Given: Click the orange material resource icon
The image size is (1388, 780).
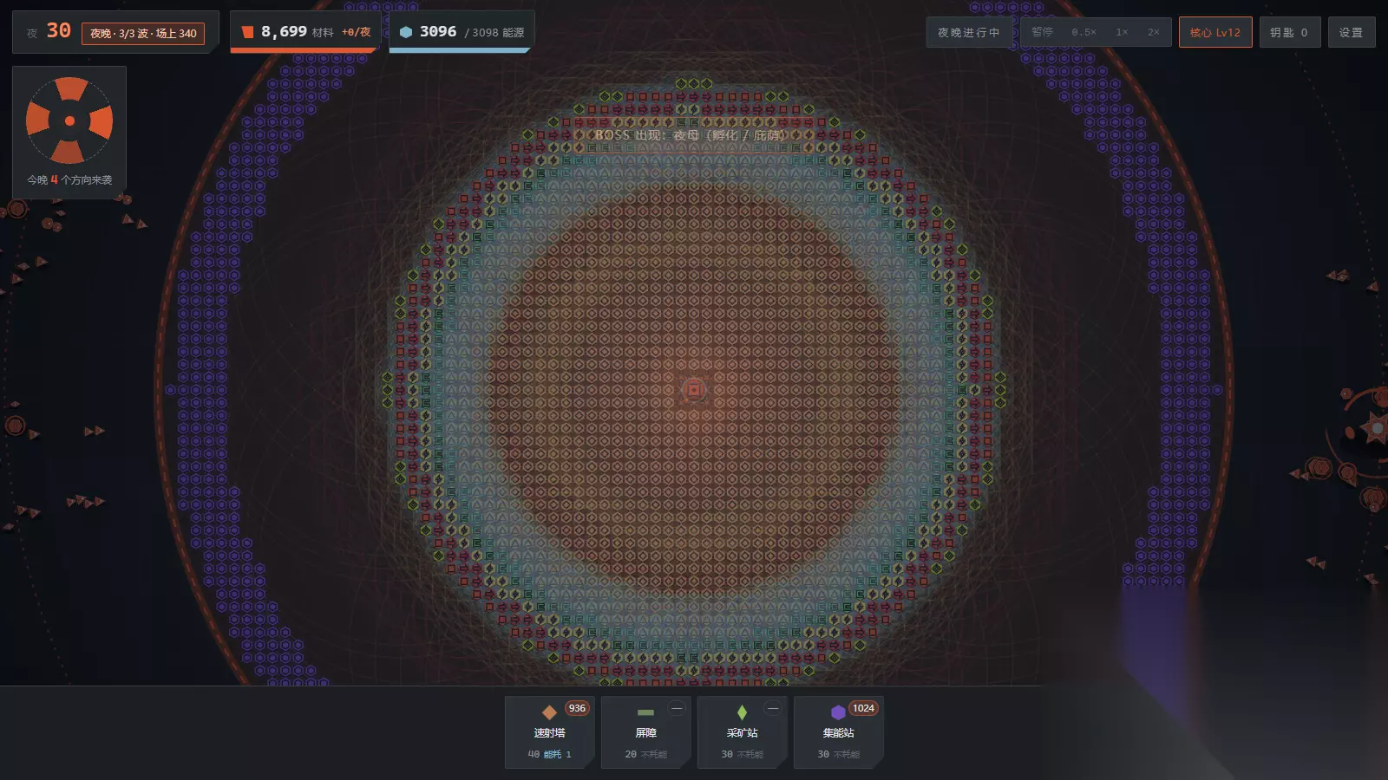Looking at the screenshot, I should (x=248, y=32).
